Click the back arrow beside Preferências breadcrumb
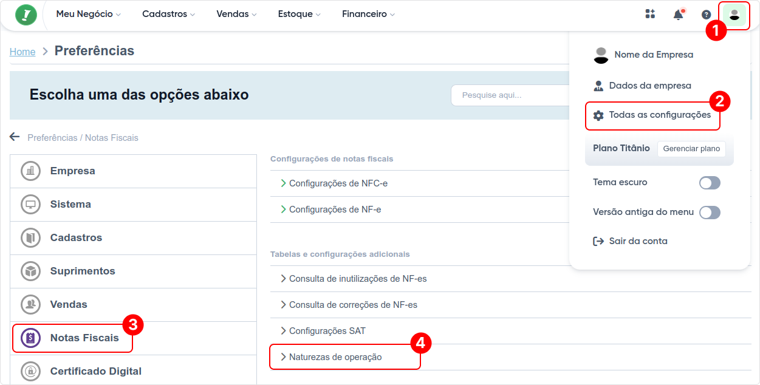The width and height of the screenshot is (760, 385). coord(15,137)
